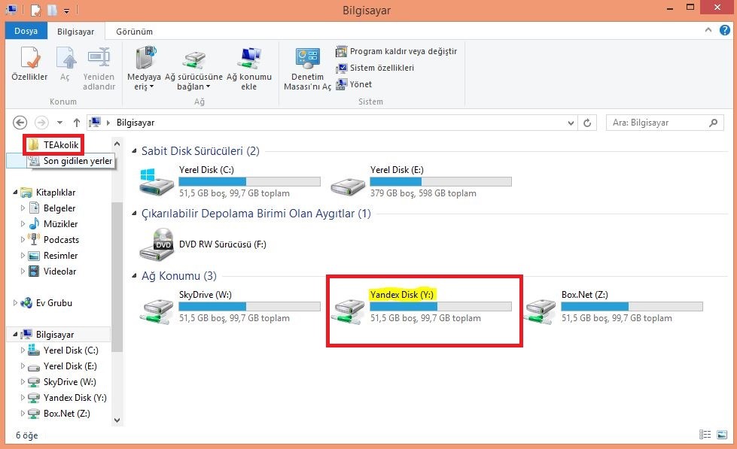Viewport: 737px width, 449px height.
Task: Go back with the back arrow
Action: 20,123
